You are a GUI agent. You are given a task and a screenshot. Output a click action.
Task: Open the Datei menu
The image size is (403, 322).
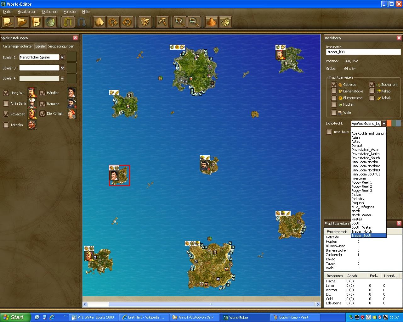tap(8, 12)
